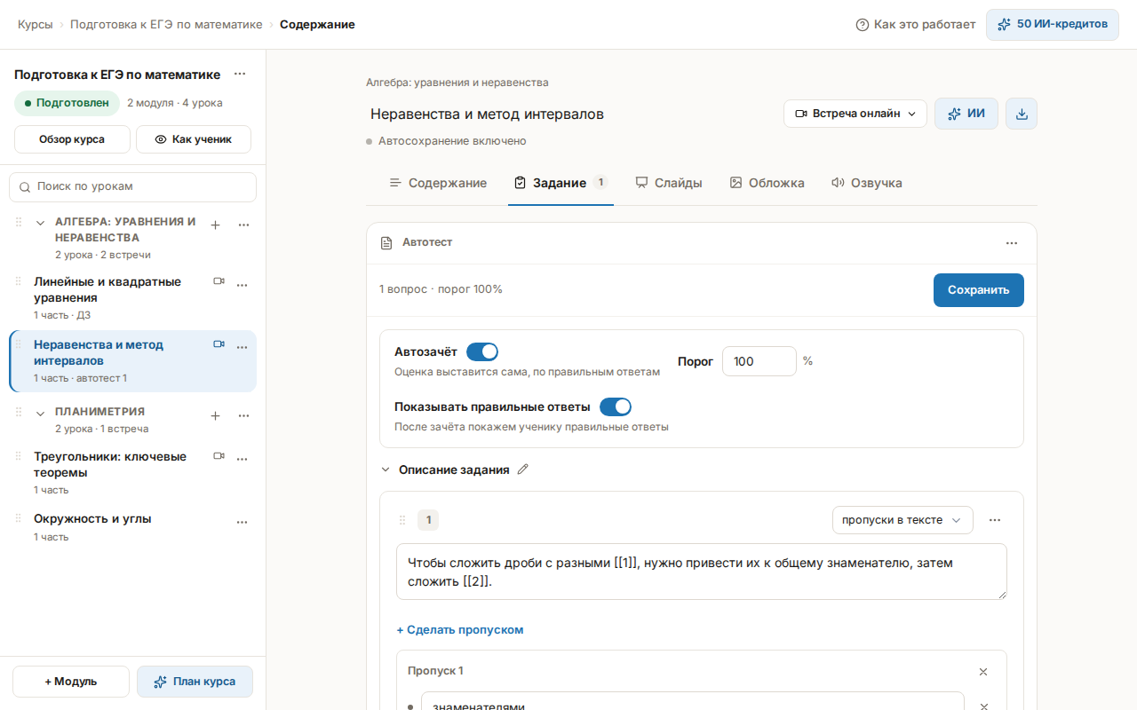Toggle the Автозачёт switch

tap(482, 352)
